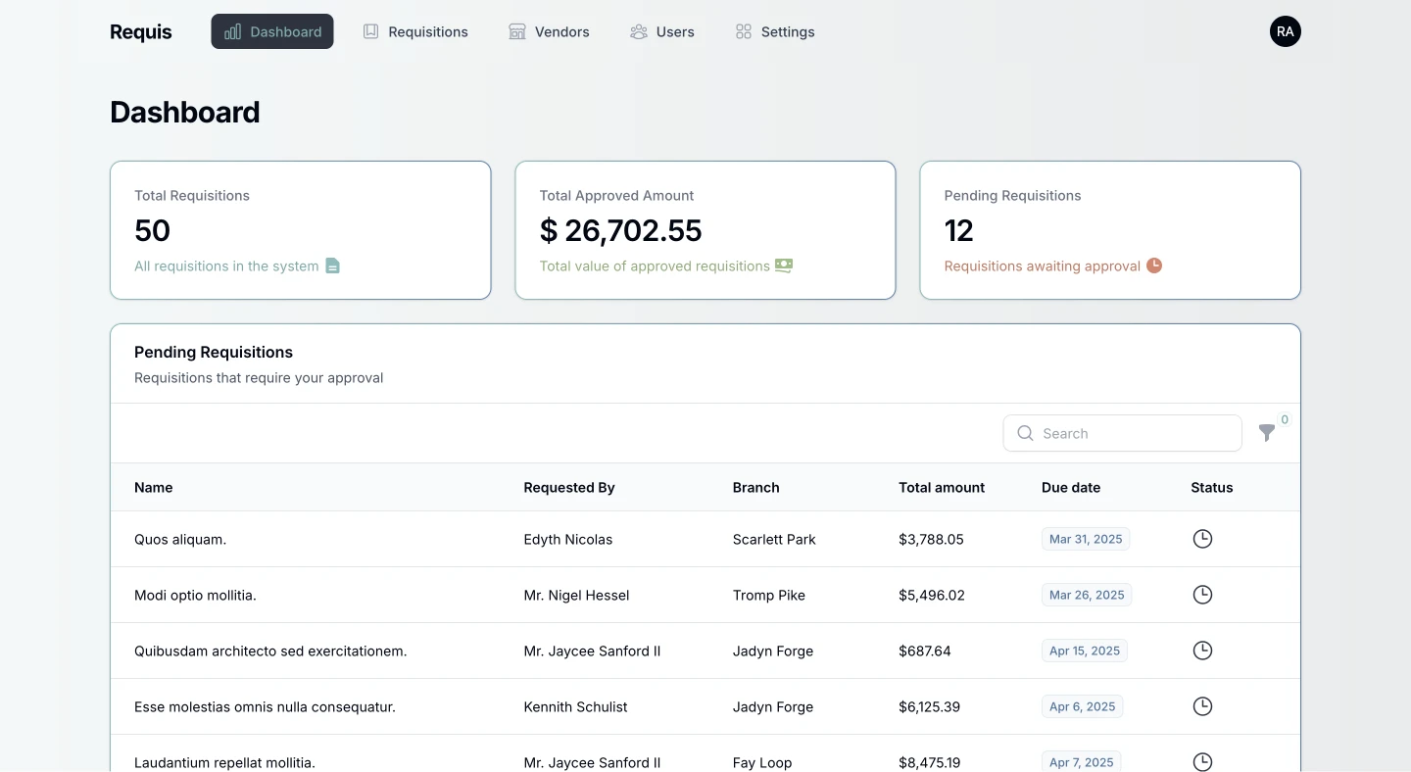Select Quibusdam architecto sed exercitationem. row

(x=705, y=651)
